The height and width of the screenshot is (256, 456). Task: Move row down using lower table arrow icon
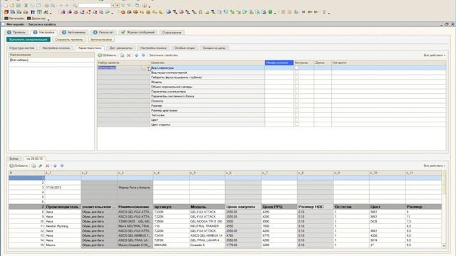coord(62,166)
